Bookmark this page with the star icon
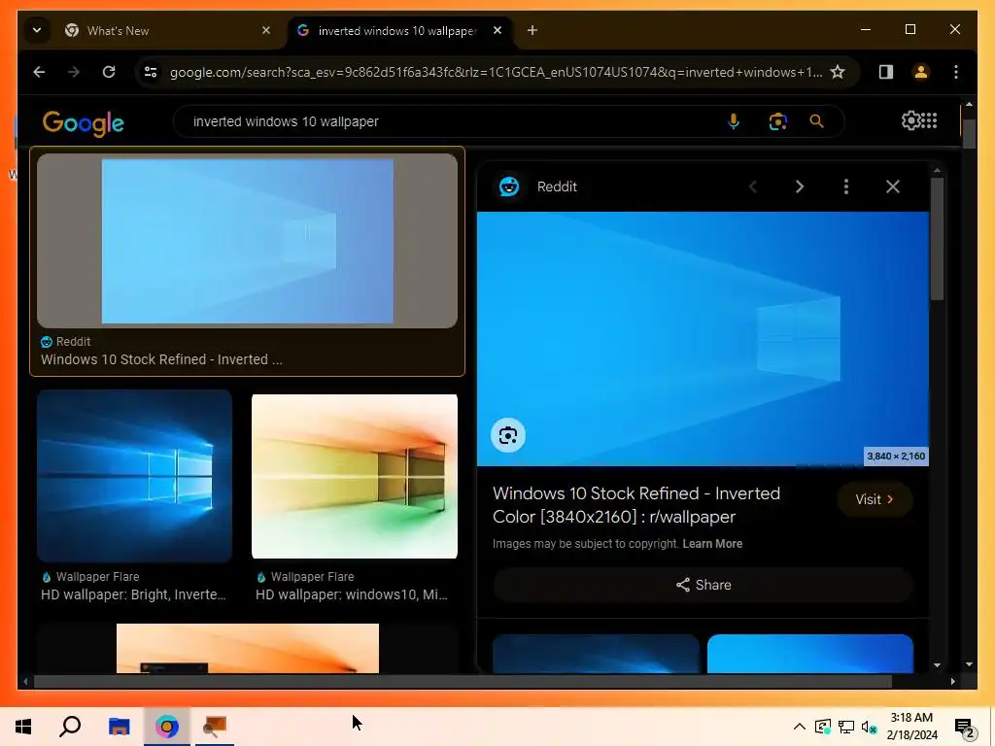This screenshot has height=746, width=995. coord(838,72)
